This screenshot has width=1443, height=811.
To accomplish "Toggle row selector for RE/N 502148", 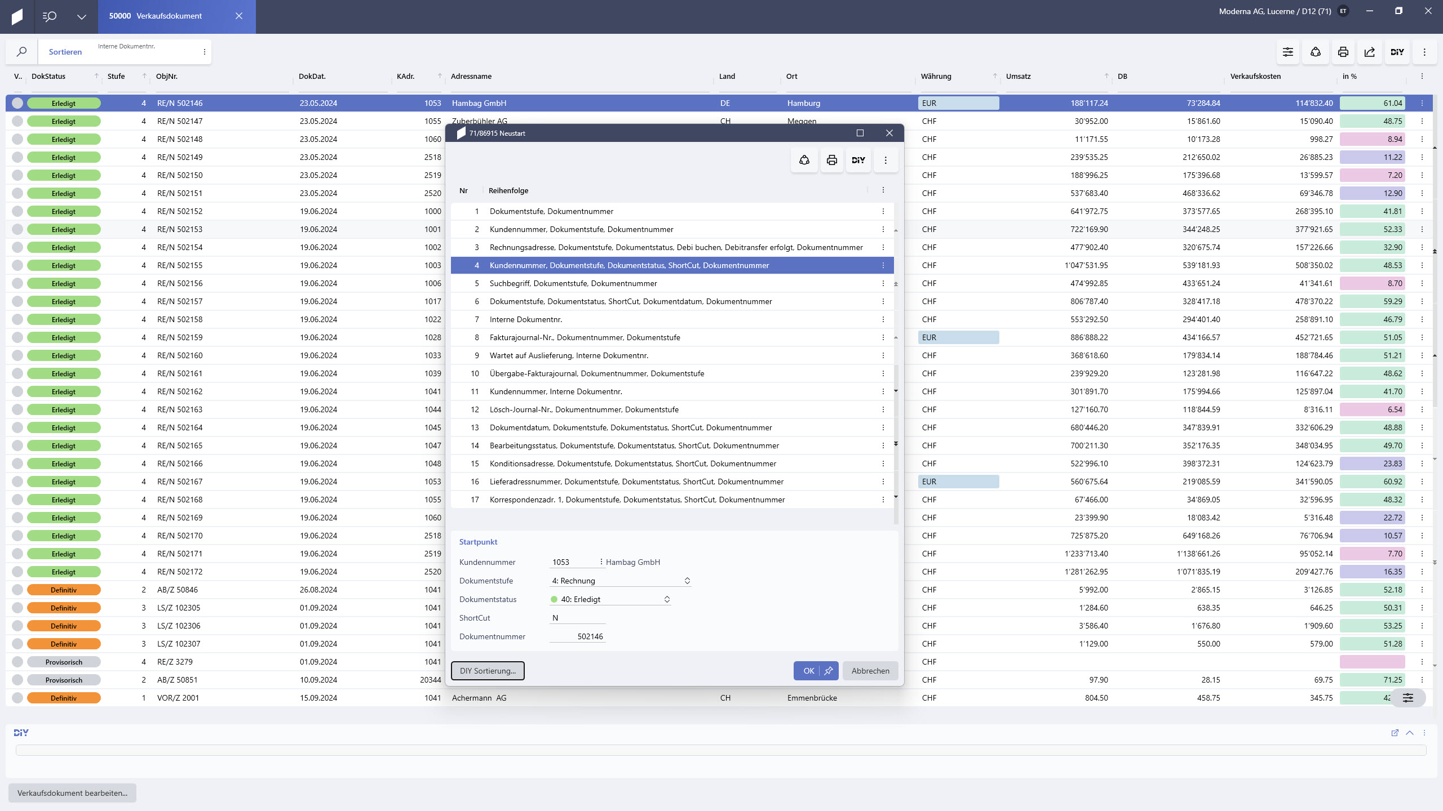I will tap(17, 139).
